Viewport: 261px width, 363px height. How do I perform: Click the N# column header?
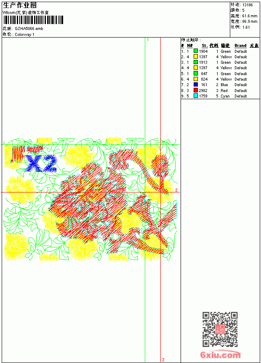click(x=189, y=46)
